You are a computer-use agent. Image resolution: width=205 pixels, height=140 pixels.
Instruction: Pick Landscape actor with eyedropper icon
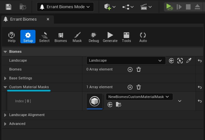[x=189, y=61]
